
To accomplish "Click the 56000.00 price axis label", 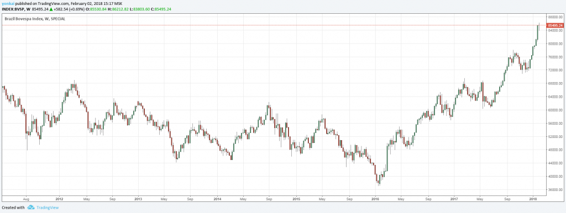I will point(555,124).
